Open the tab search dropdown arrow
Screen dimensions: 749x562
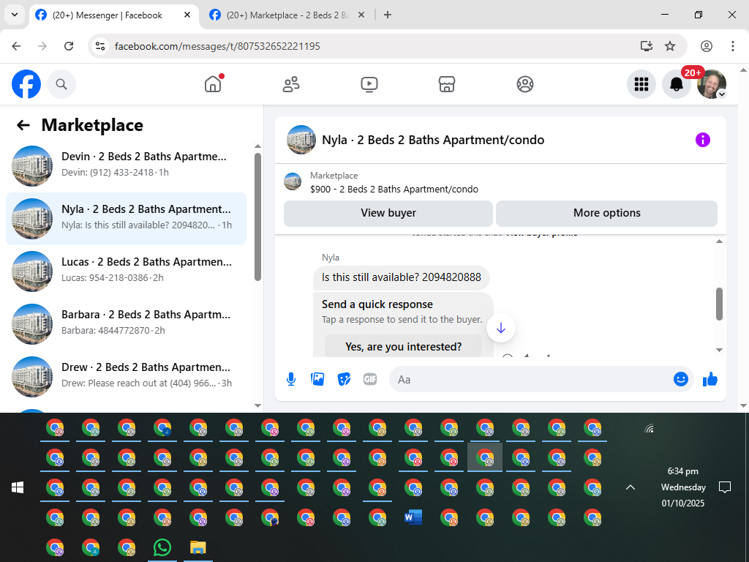point(15,15)
